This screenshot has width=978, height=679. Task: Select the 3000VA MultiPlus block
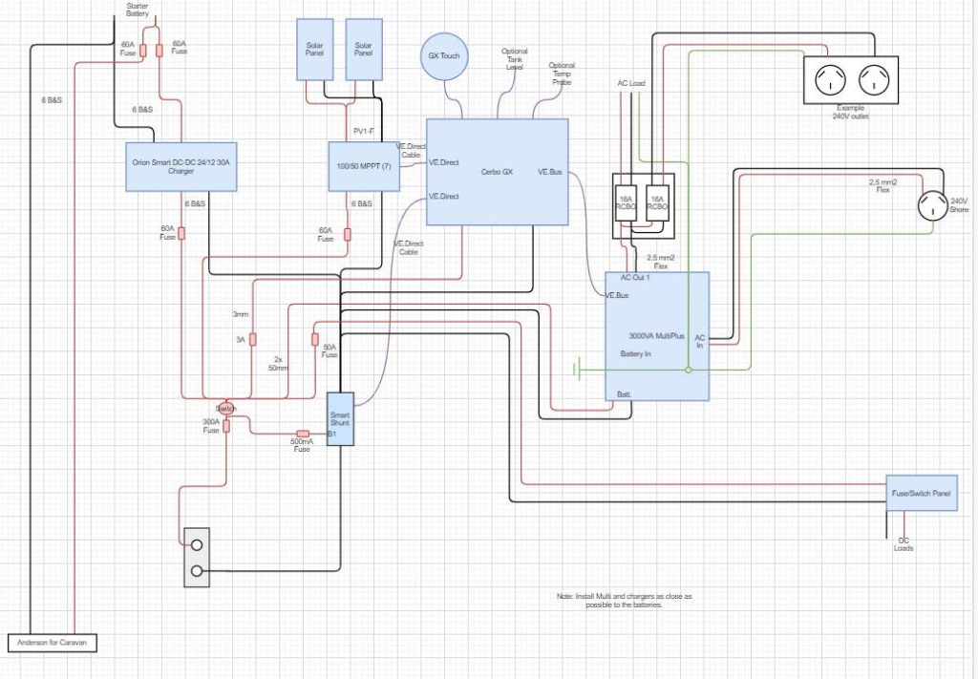657,336
